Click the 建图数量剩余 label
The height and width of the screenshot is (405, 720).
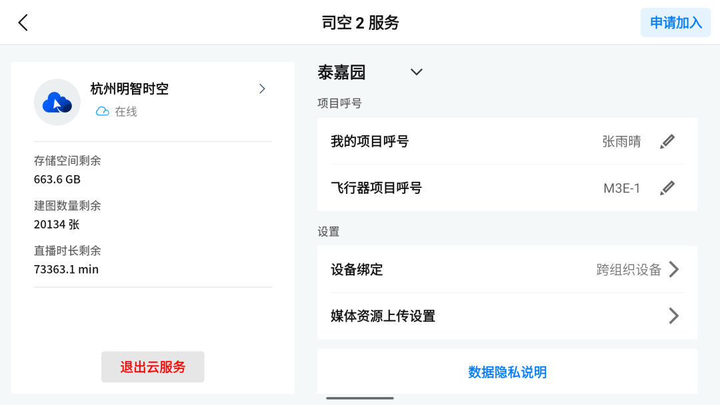[x=67, y=205]
